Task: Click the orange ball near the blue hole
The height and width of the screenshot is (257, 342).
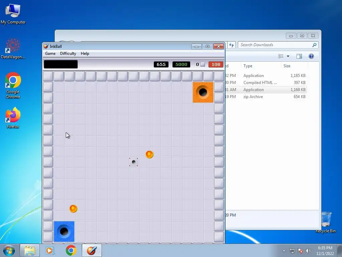Action: pyautogui.click(x=73, y=208)
